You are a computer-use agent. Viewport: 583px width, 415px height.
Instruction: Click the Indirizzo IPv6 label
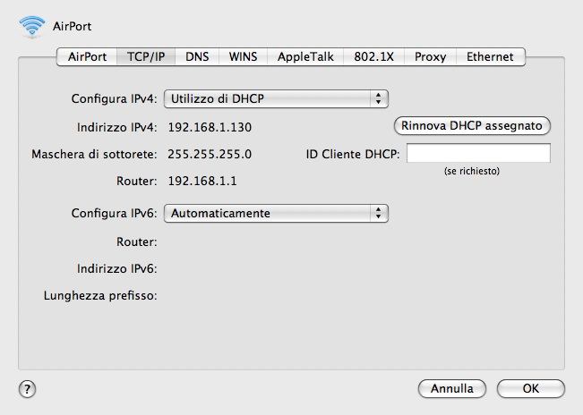[x=117, y=268]
